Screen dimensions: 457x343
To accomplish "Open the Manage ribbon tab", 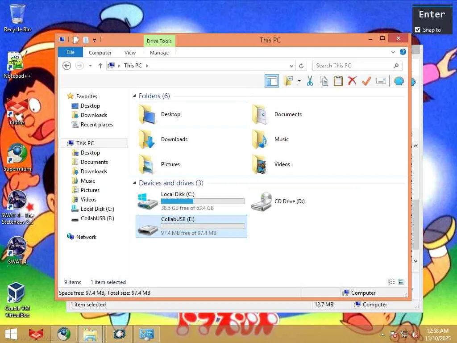I will [159, 53].
